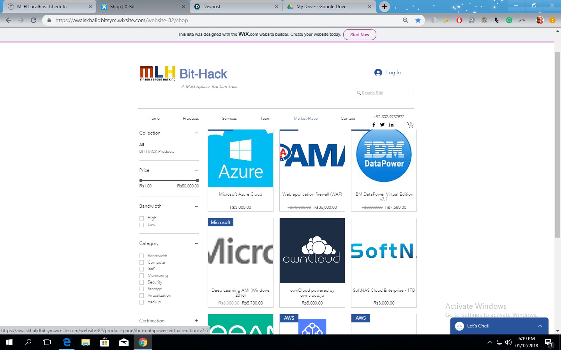Tick the Virtualization category checkbox

tap(142, 296)
